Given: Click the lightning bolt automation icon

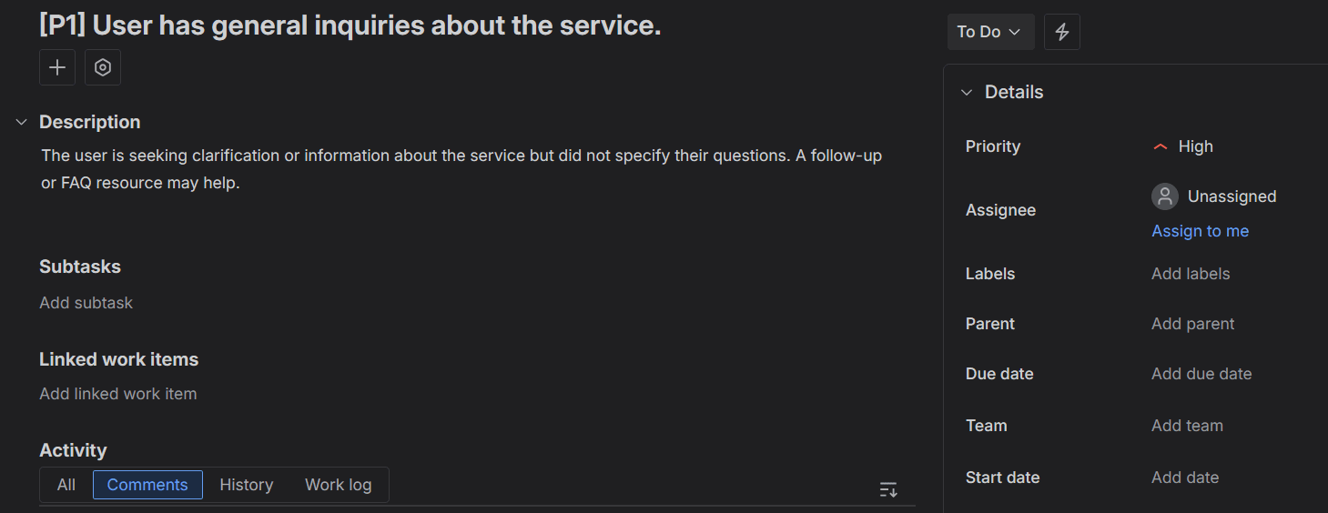Looking at the screenshot, I should click(1061, 32).
